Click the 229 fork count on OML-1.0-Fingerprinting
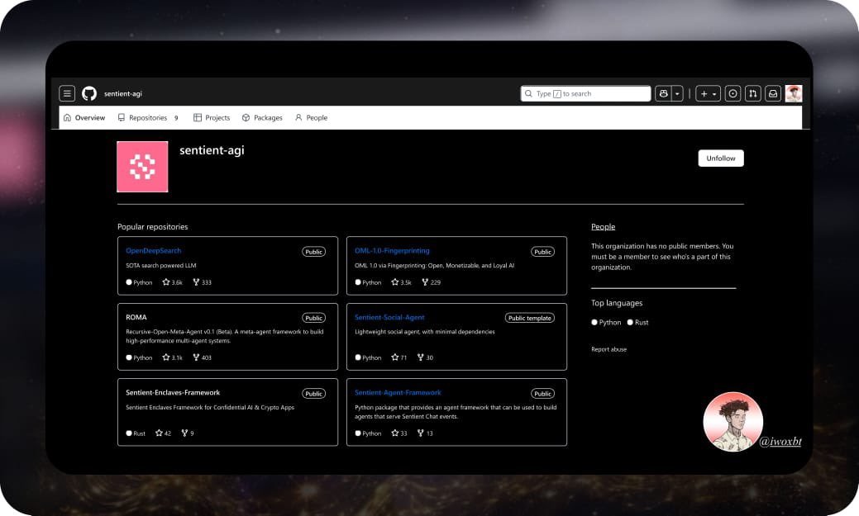 (x=431, y=282)
